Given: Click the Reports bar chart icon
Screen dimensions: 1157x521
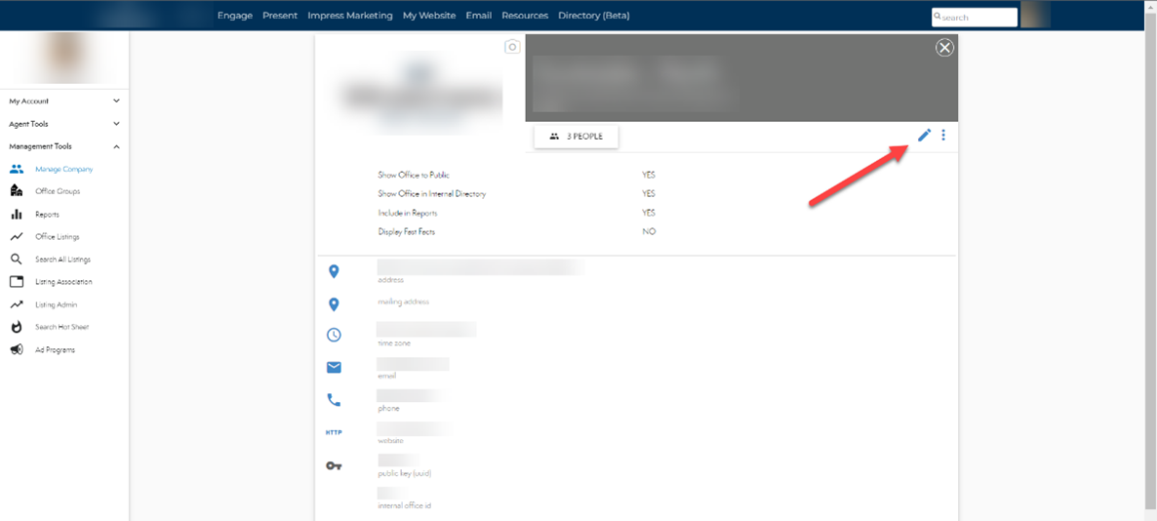Looking at the screenshot, I should pos(17,215).
